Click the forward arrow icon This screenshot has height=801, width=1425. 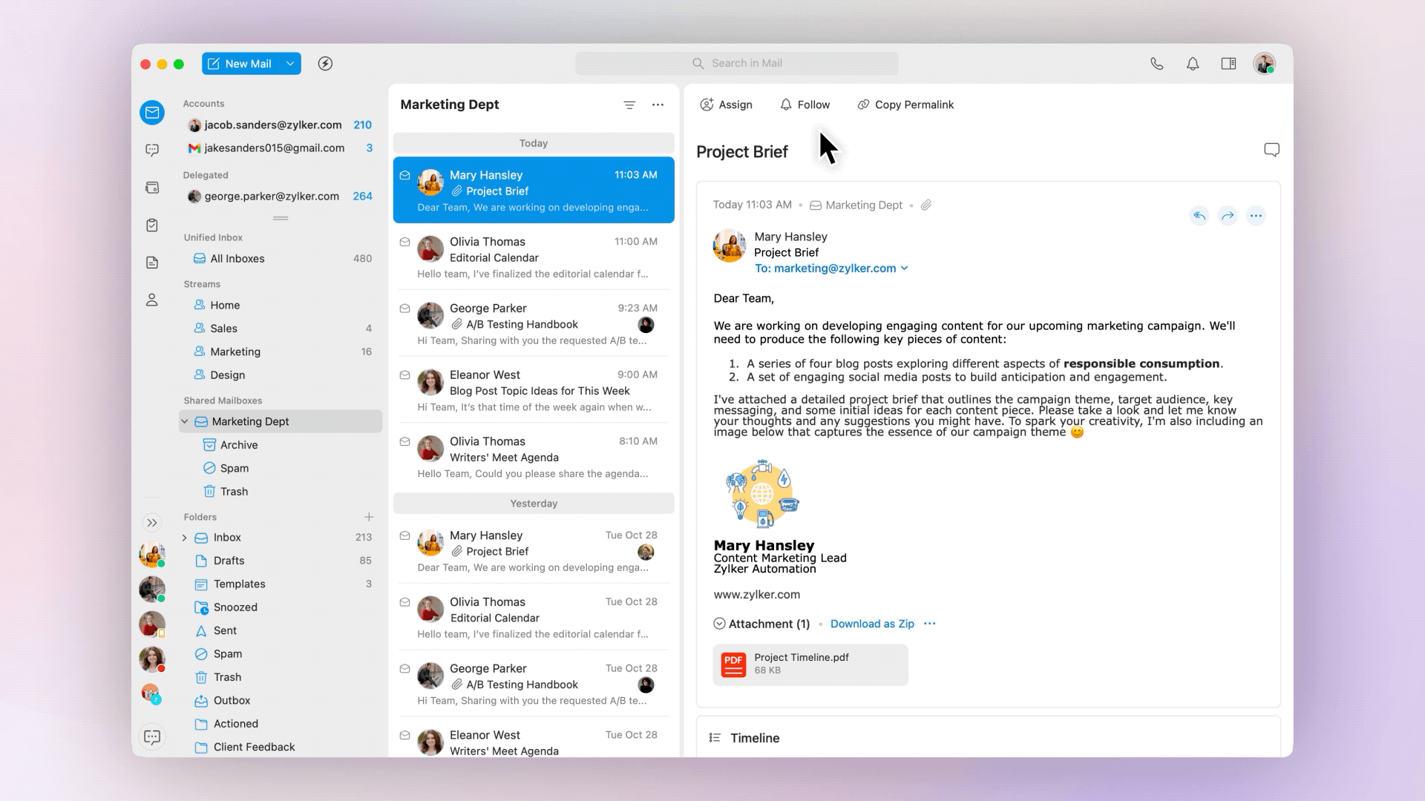[x=1228, y=216]
